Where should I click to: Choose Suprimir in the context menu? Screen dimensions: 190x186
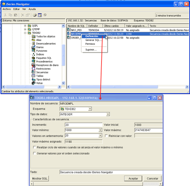[x=94, y=50]
